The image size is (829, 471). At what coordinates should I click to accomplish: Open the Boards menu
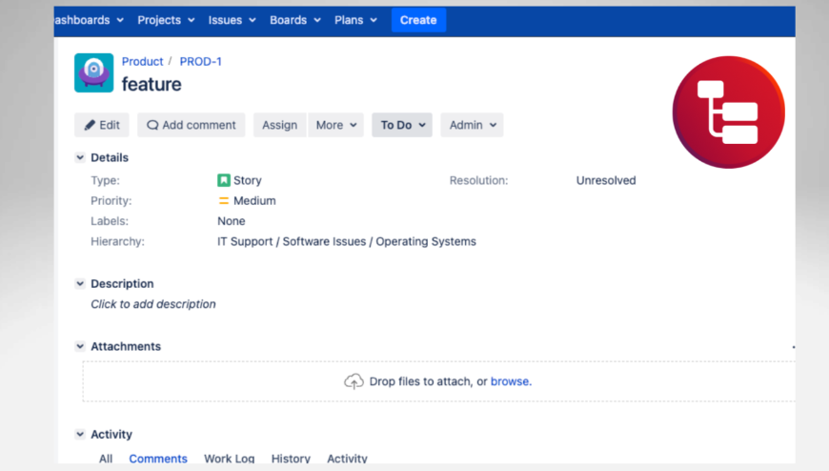[x=295, y=20]
